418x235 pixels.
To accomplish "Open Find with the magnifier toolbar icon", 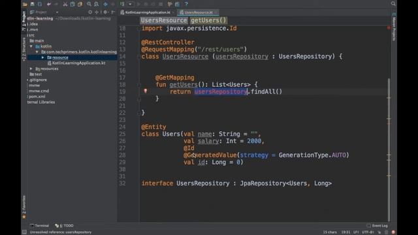I will click(x=89, y=4).
